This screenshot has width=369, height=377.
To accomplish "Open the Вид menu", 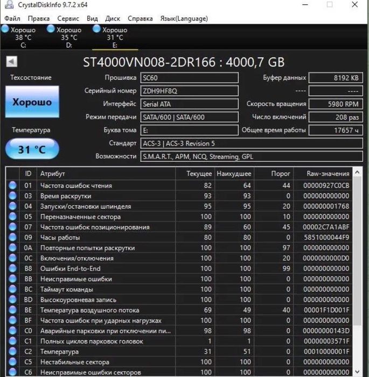I will tap(92, 18).
